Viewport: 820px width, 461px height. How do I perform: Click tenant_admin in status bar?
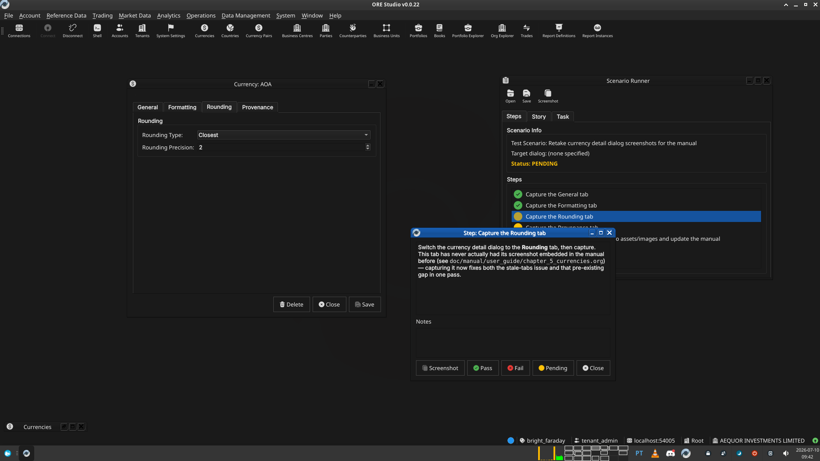click(x=596, y=441)
